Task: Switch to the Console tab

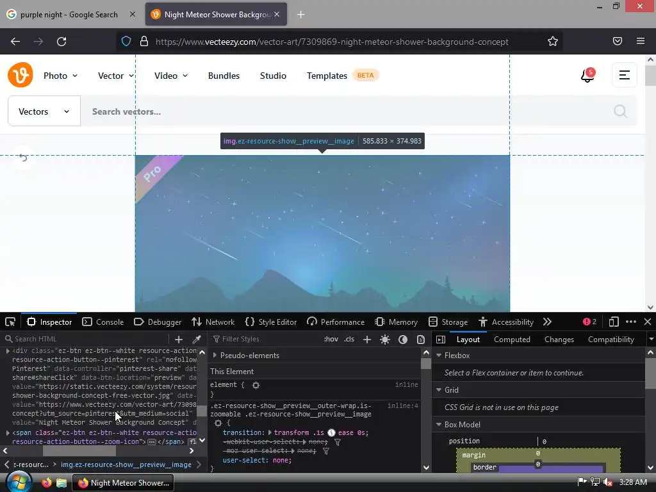Action: [x=103, y=322]
